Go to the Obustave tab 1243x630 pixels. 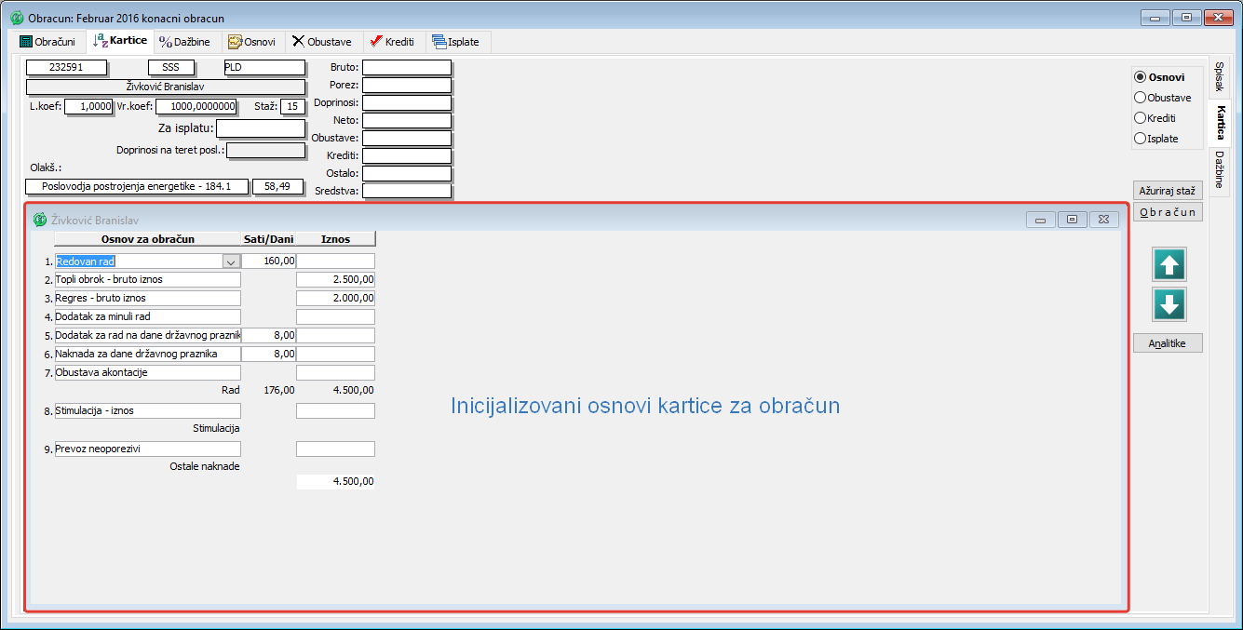(321, 42)
